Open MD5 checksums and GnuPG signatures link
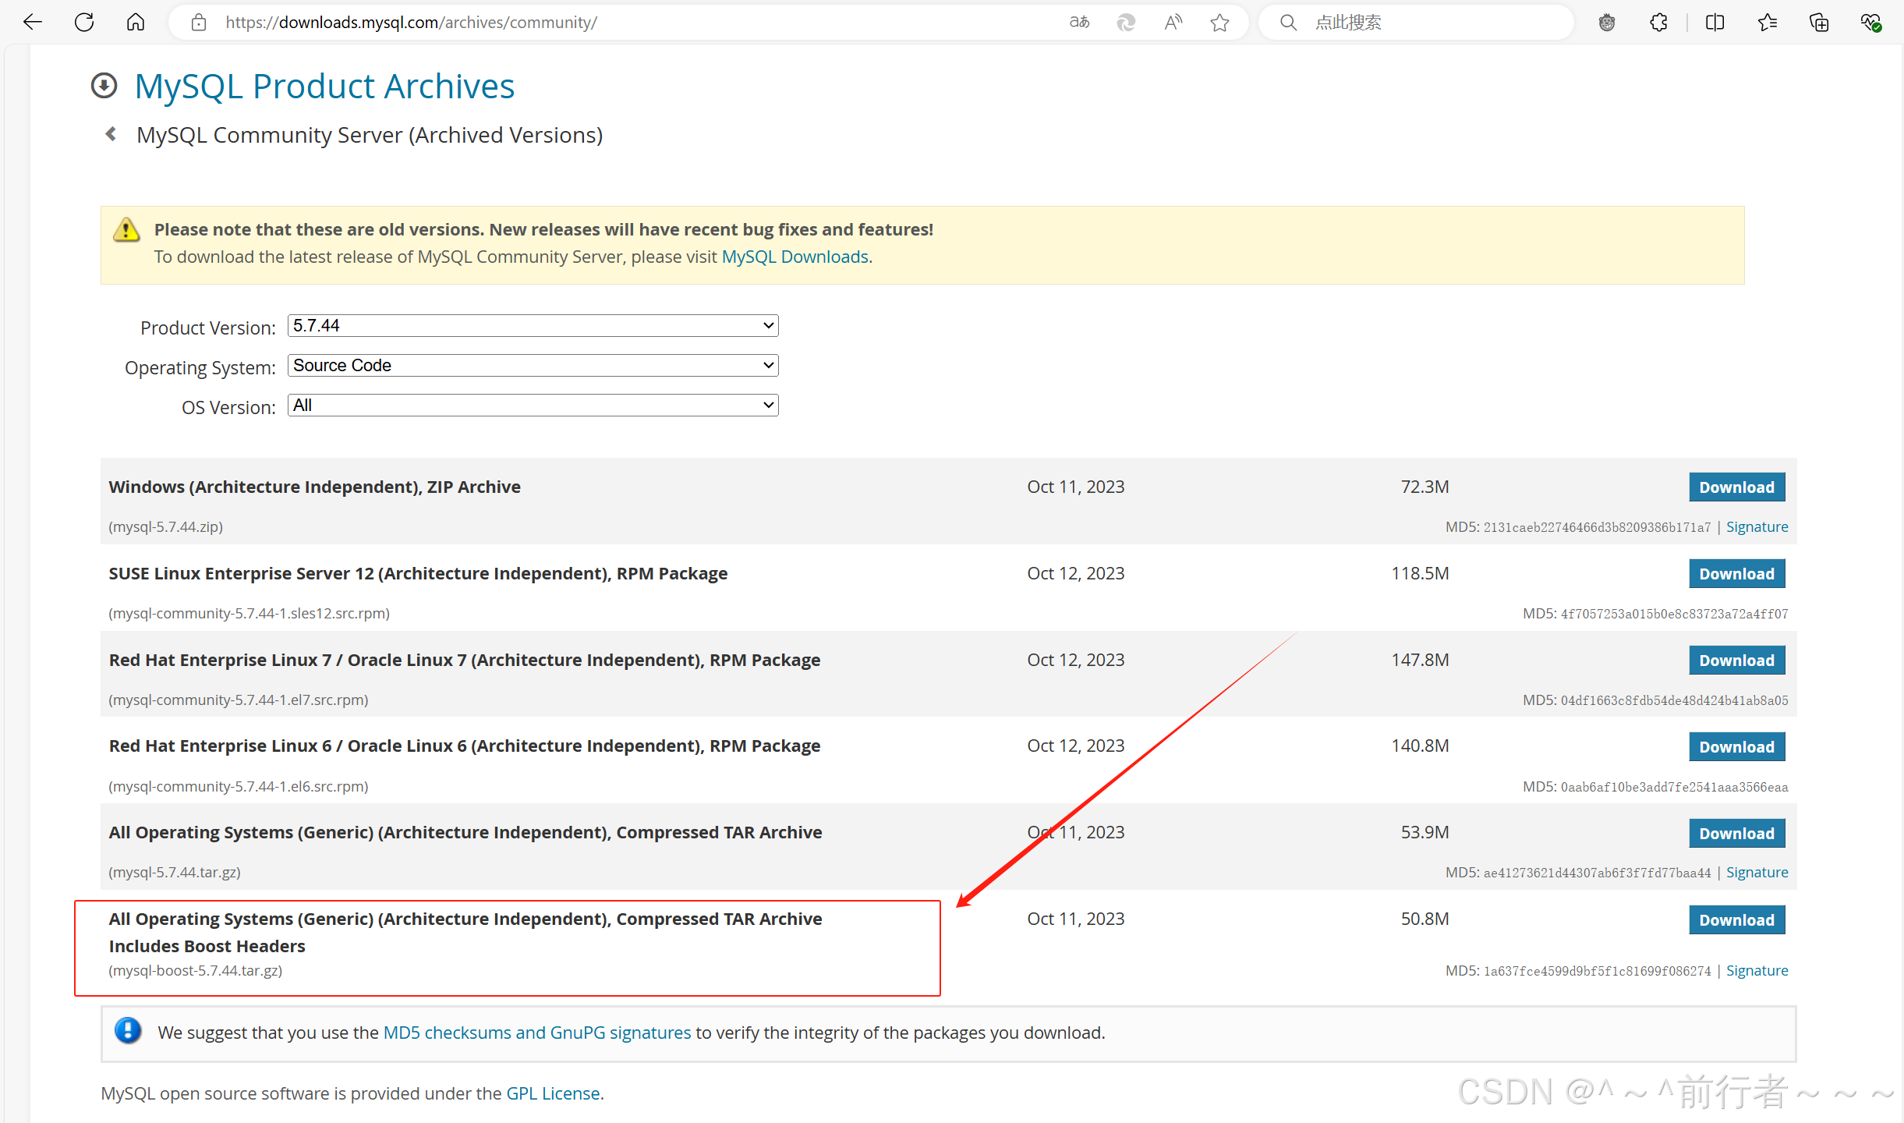 click(537, 1033)
